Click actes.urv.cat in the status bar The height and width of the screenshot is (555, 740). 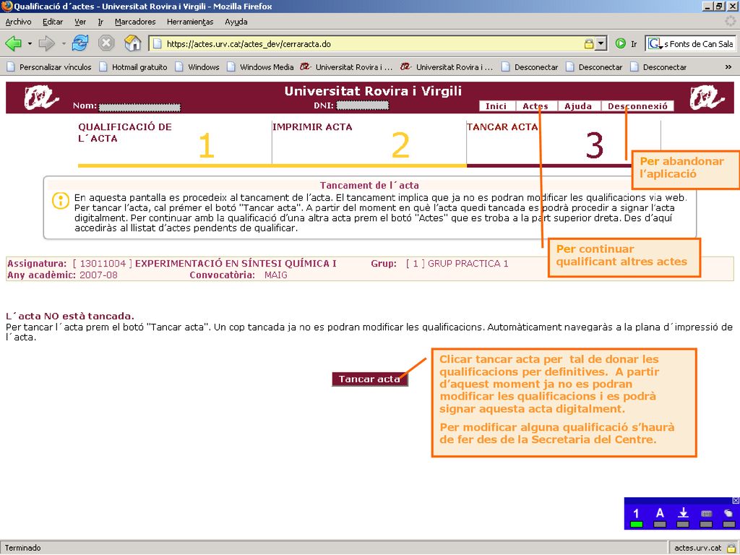click(698, 548)
